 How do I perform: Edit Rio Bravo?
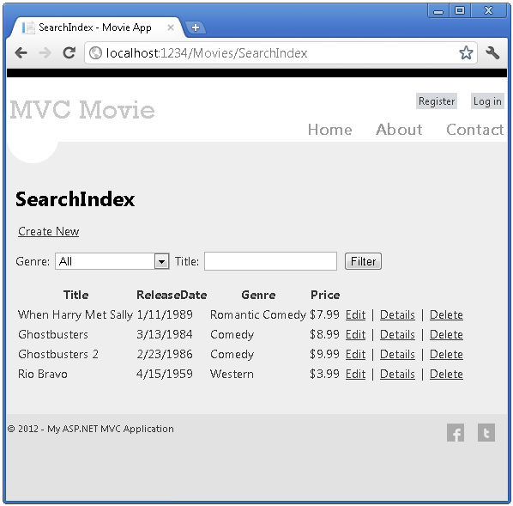click(x=355, y=374)
